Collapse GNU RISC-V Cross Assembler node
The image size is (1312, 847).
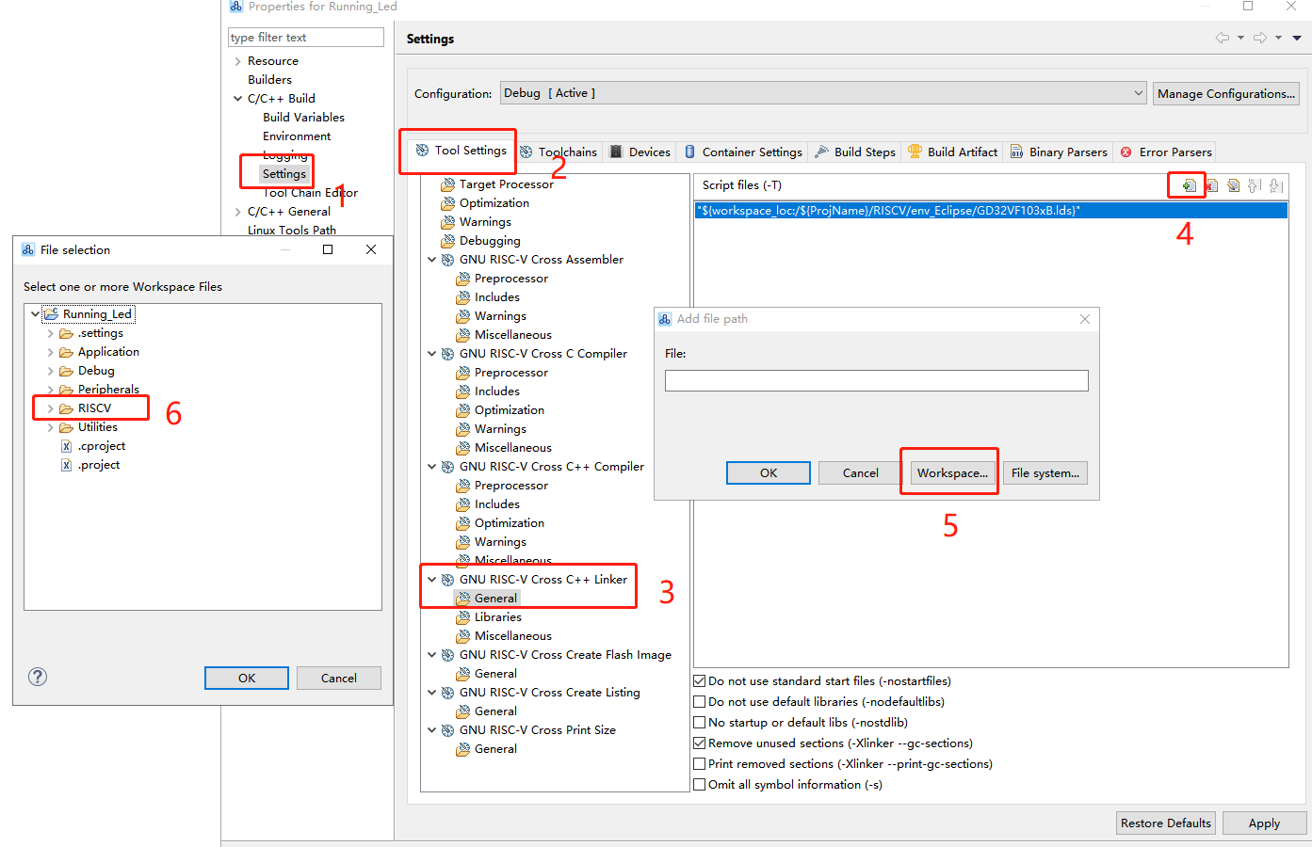[432, 260]
